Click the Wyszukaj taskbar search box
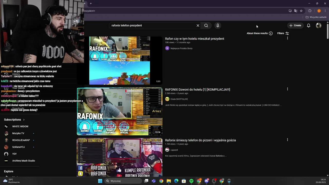The width and height of the screenshot is (329, 185). pos(123,181)
